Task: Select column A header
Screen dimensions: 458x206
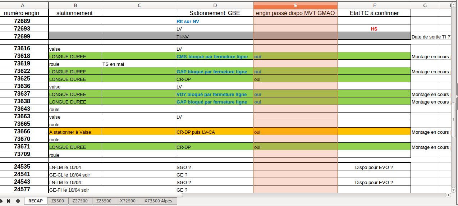Action: 23,5
